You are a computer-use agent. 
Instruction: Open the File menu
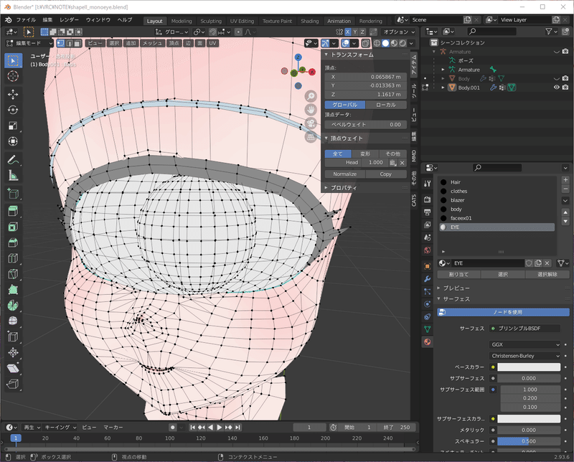coord(26,20)
